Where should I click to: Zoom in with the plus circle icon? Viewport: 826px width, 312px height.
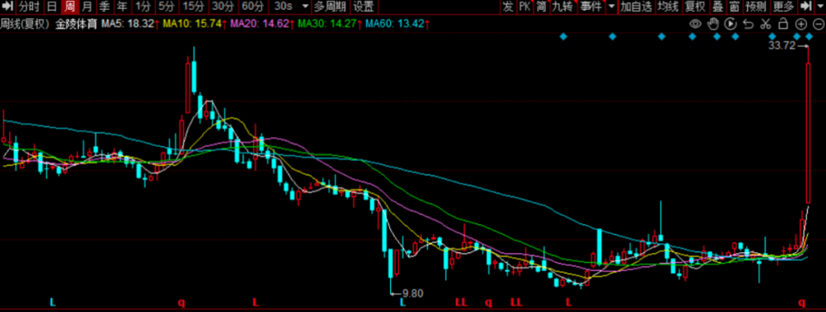click(801, 24)
